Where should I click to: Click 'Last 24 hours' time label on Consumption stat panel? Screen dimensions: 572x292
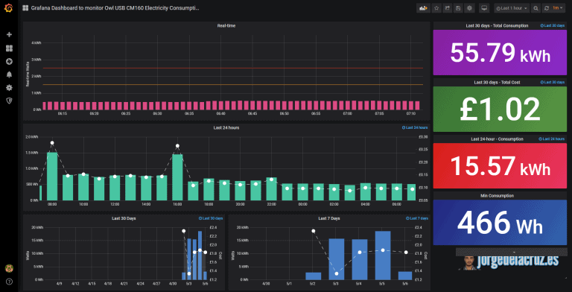click(x=552, y=139)
